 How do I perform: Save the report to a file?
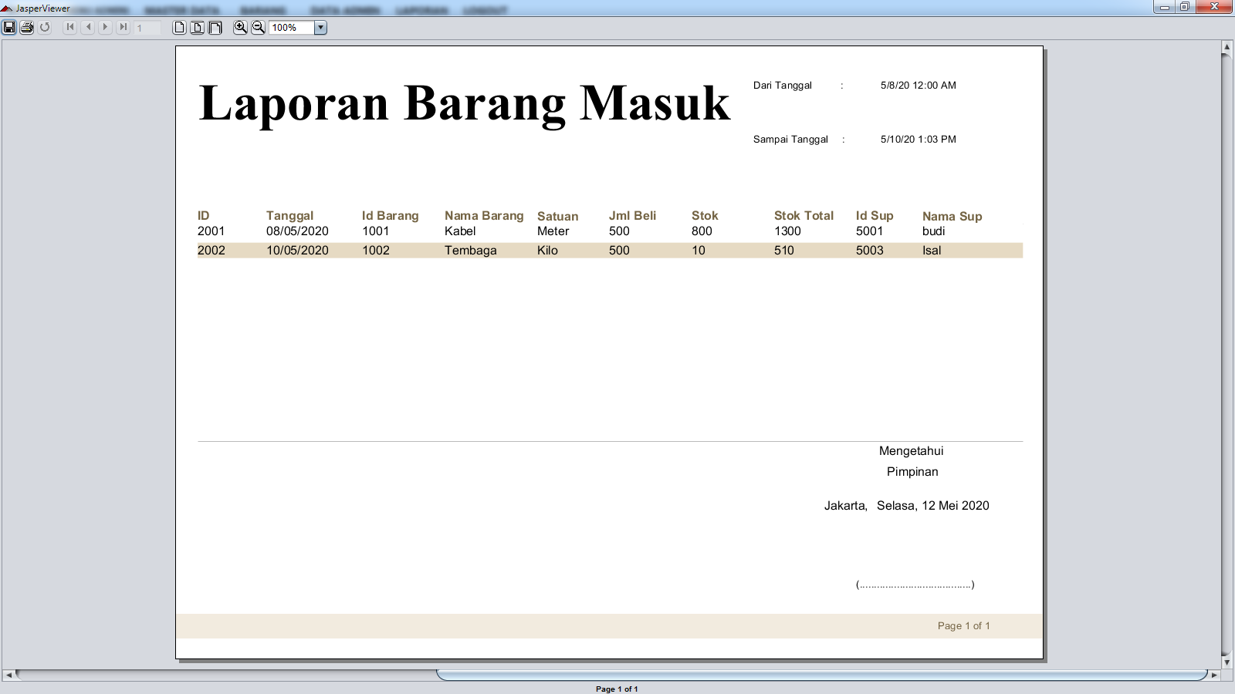tap(10, 28)
